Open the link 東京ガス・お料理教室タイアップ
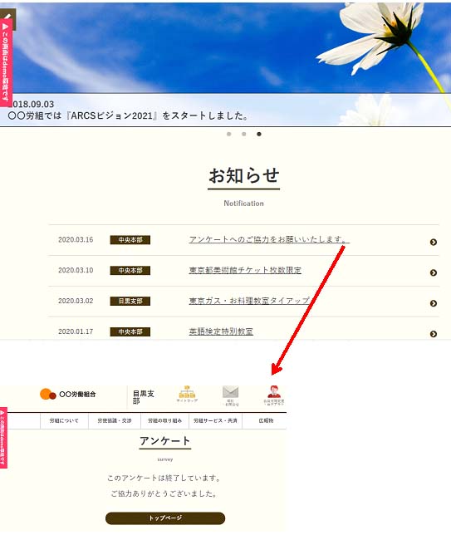The image size is (451, 535). 249,301
